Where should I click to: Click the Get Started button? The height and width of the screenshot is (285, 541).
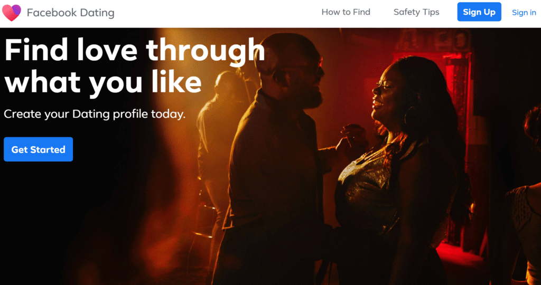point(38,149)
